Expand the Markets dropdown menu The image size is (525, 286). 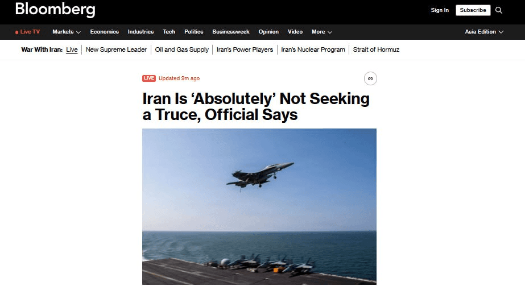pyautogui.click(x=67, y=32)
